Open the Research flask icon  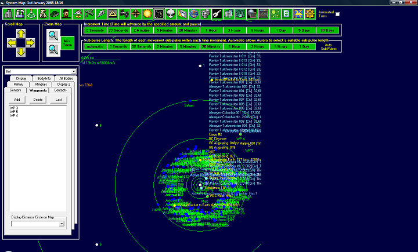31,14
